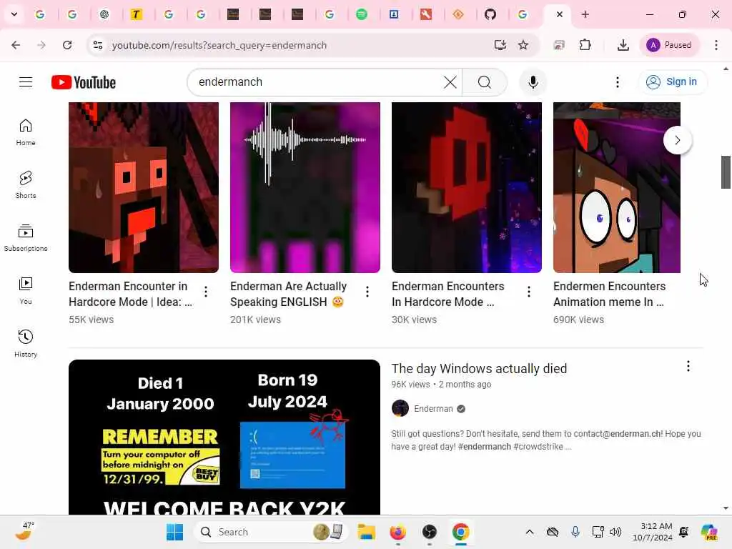
Task: Open the Home sidebar item
Action: [26, 132]
